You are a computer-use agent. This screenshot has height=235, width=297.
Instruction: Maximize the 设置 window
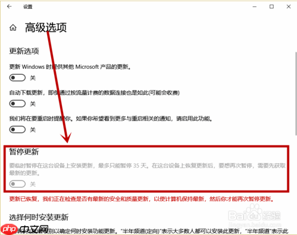(x=271, y=7)
